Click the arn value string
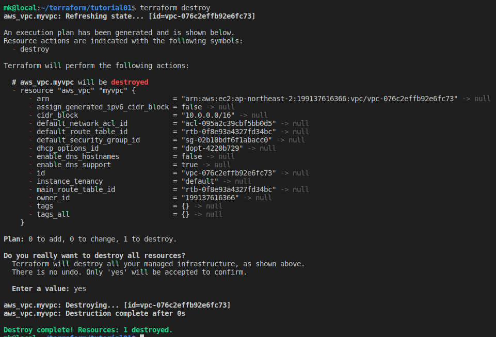 coord(319,99)
